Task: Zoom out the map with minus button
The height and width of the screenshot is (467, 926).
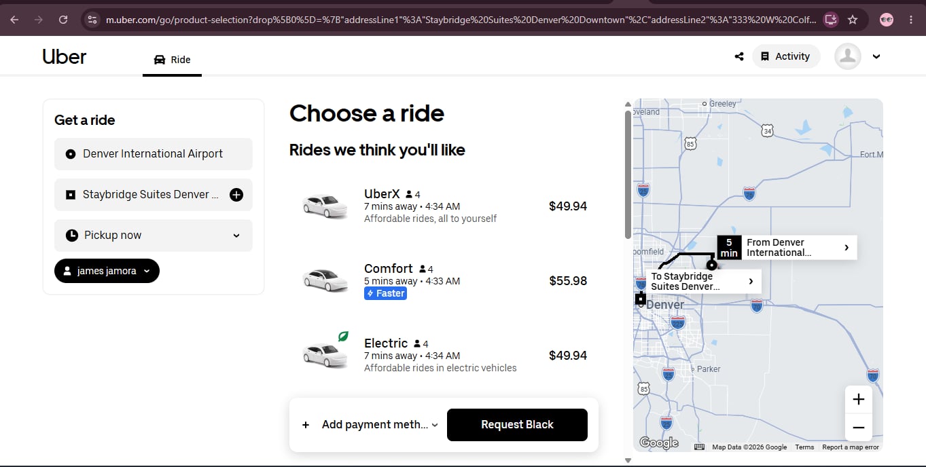Action: (858, 428)
